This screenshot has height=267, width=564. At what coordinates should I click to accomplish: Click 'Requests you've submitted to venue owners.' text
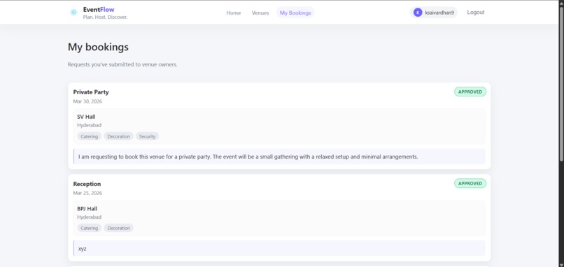[x=122, y=65]
